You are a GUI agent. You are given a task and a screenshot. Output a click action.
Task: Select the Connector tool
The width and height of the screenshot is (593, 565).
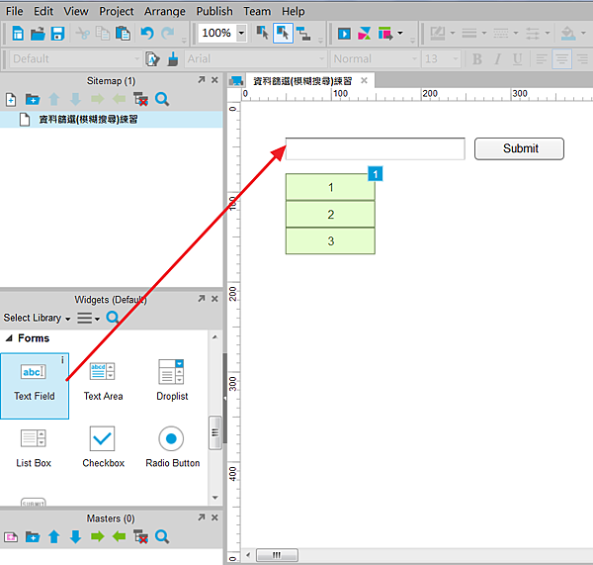pyautogui.click(x=303, y=34)
